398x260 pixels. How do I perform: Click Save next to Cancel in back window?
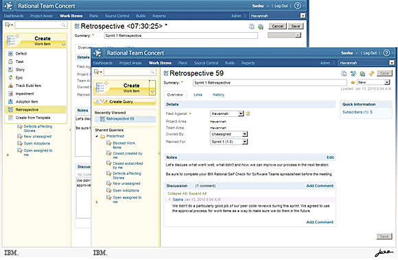(295, 26)
